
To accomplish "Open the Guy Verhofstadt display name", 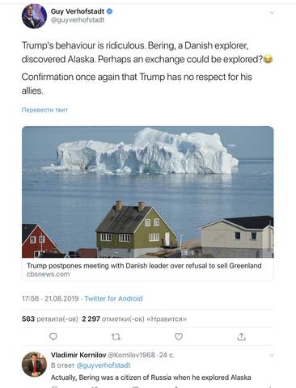I will (78, 11).
